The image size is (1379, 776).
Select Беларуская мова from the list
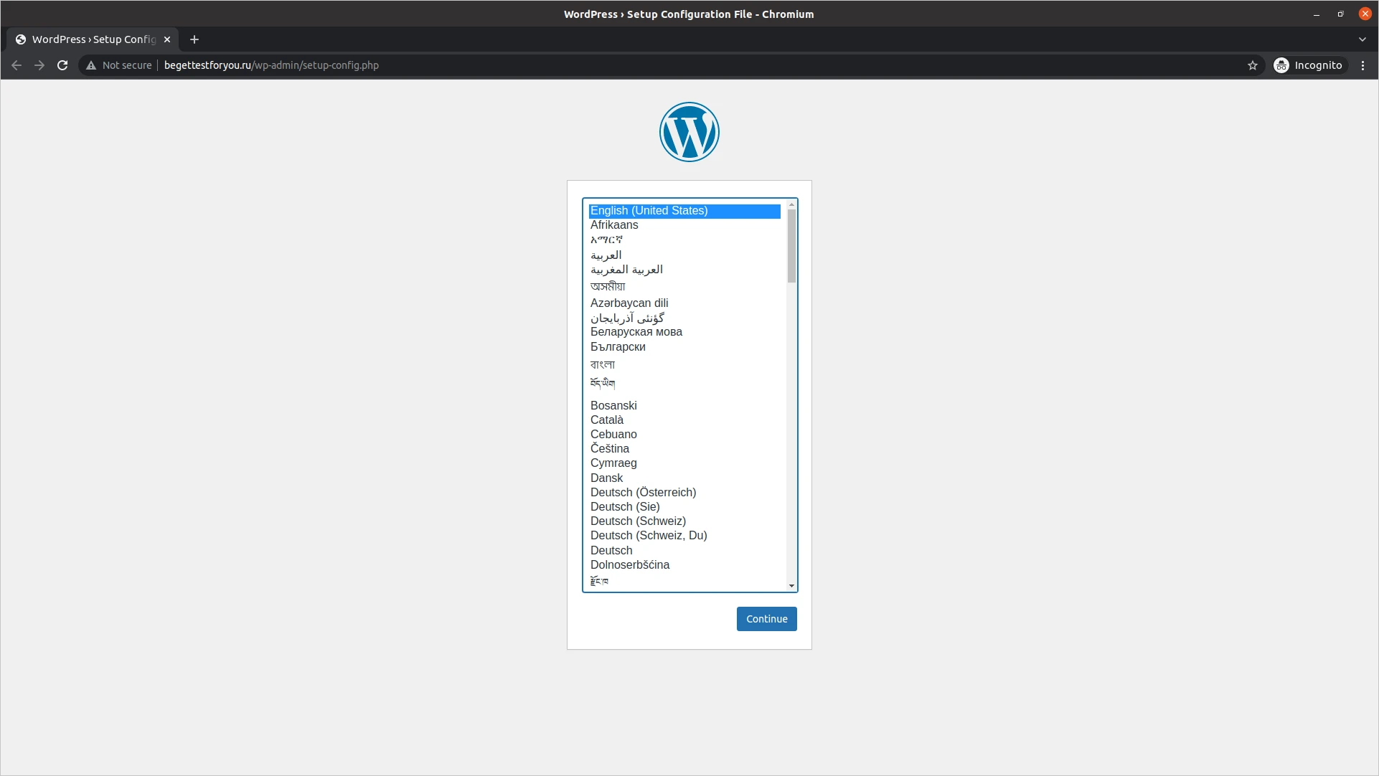636,331
